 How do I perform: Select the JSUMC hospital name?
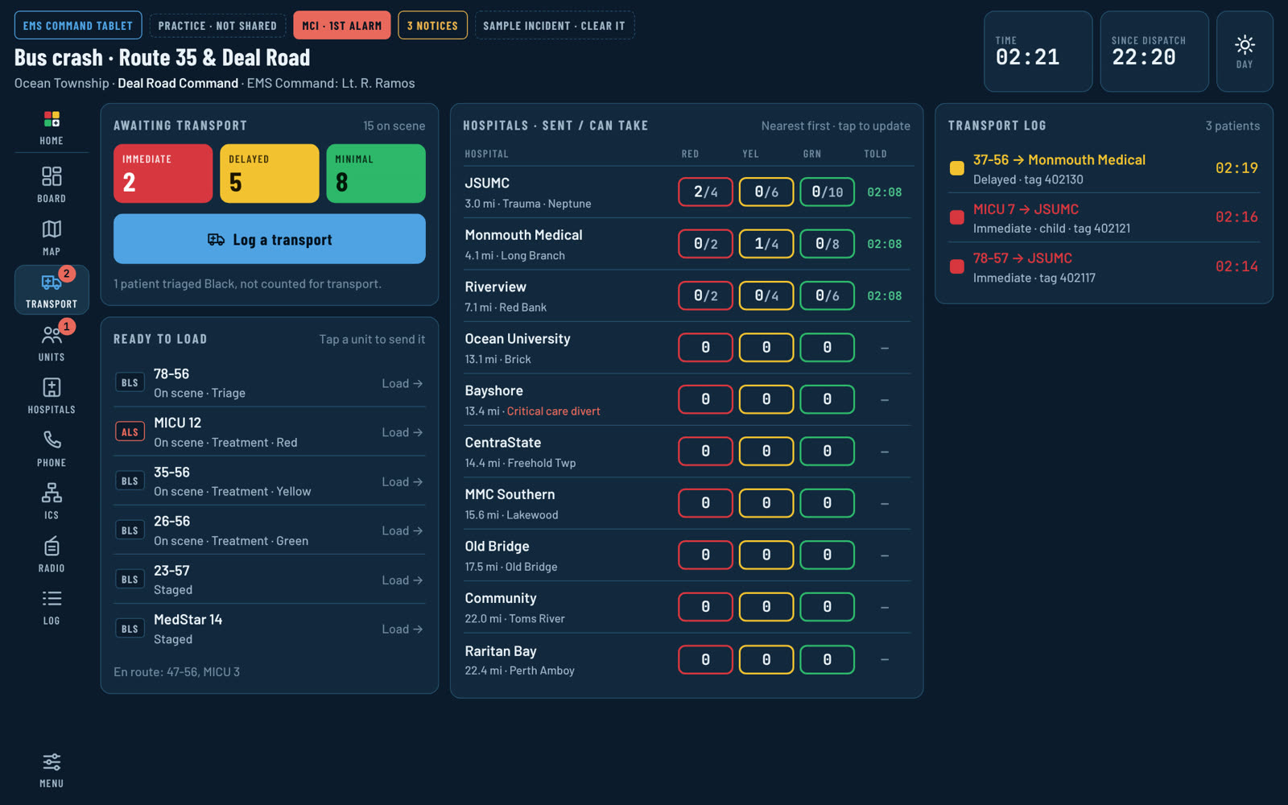point(487,184)
